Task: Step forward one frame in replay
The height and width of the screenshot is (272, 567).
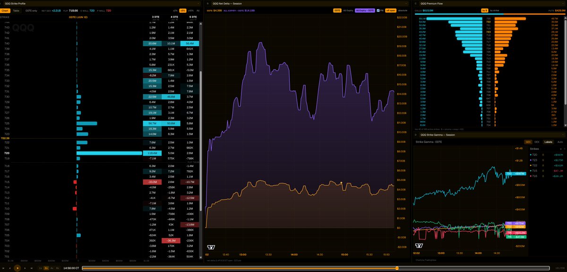Action: (x=25, y=268)
